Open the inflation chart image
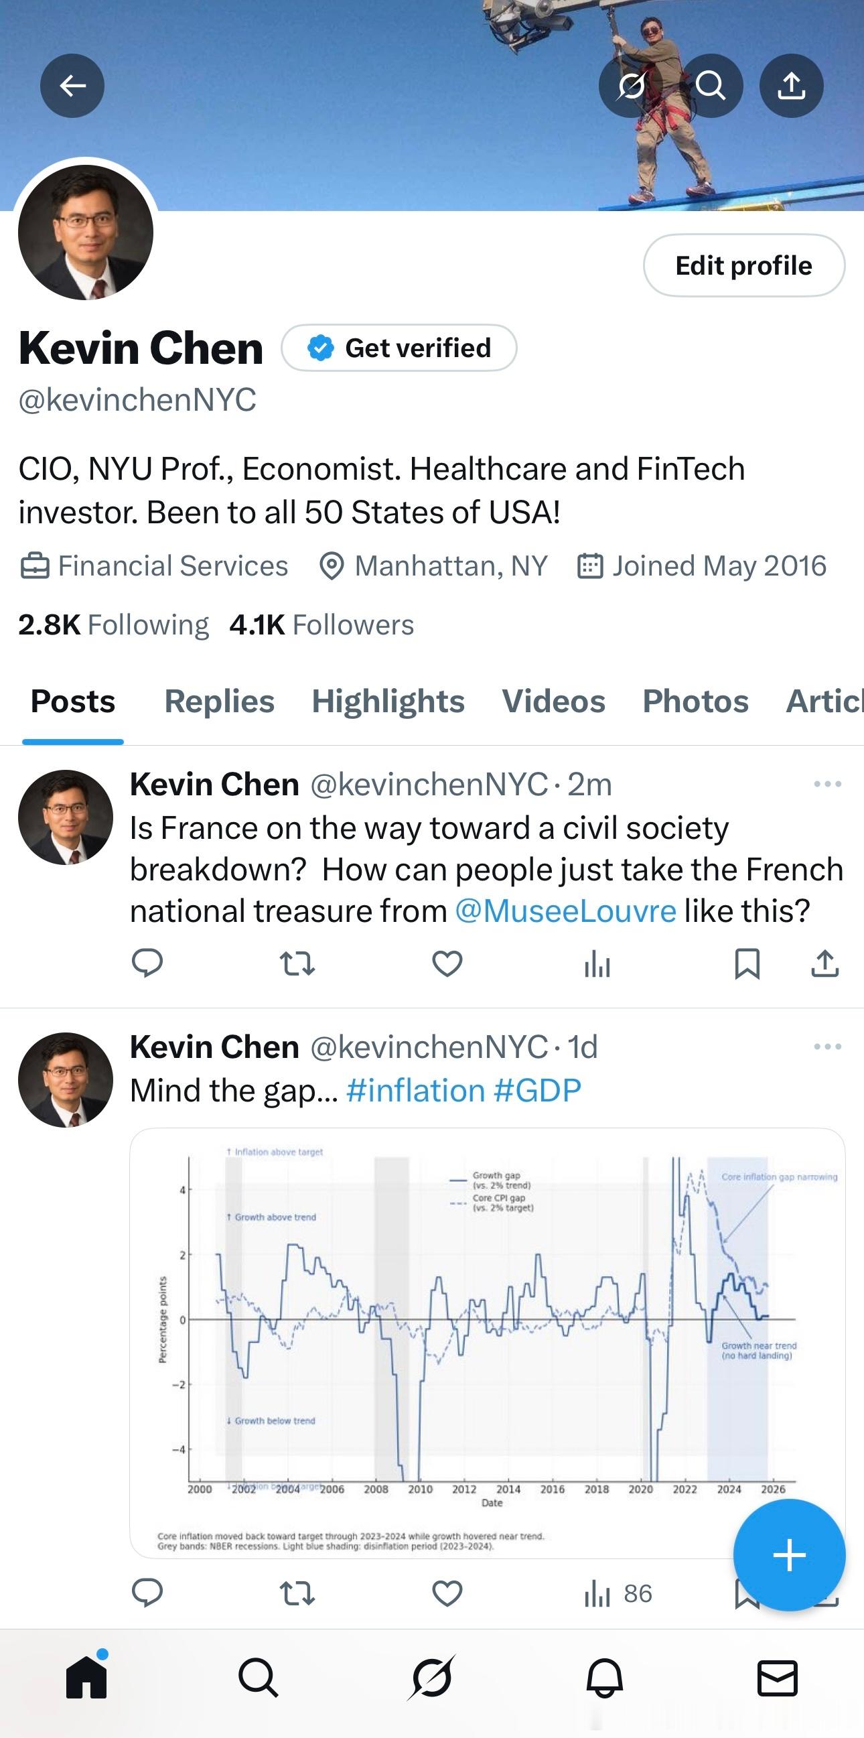Image resolution: width=864 pixels, height=1738 pixels. point(487,1343)
